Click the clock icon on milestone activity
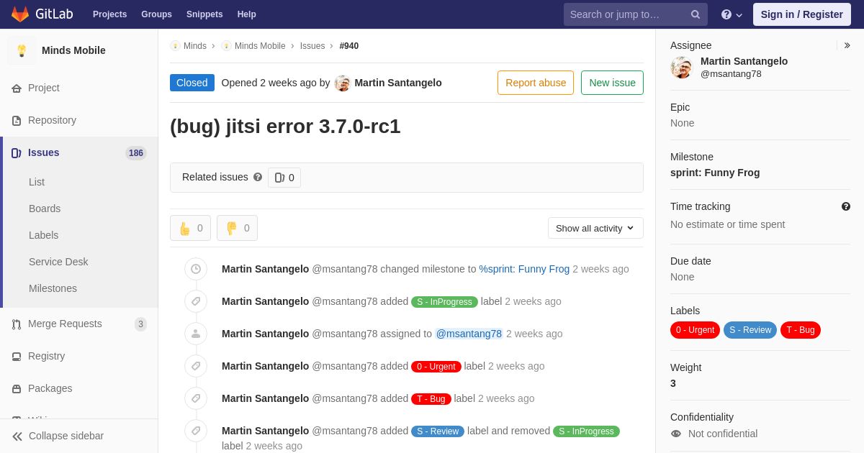The height and width of the screenshot is (453, 864). 196,269
